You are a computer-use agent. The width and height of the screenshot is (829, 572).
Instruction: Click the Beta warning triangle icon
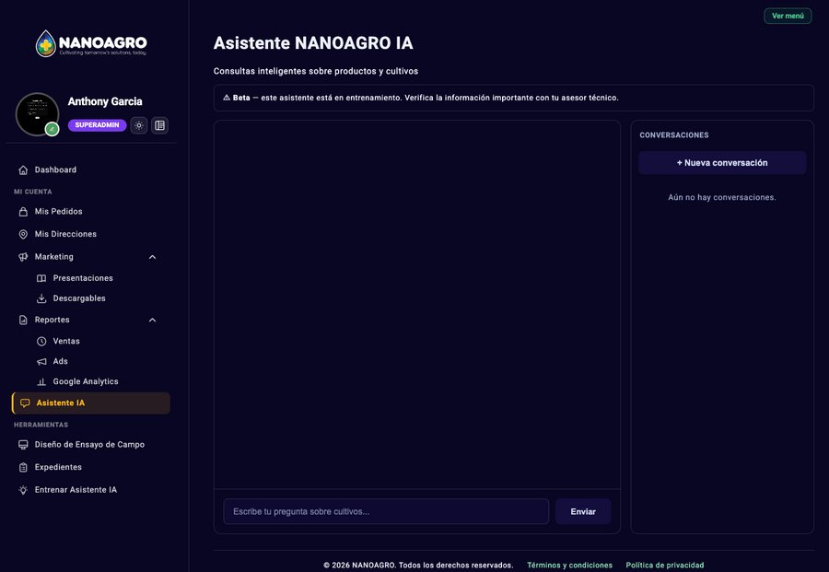[x=227, y=98]
